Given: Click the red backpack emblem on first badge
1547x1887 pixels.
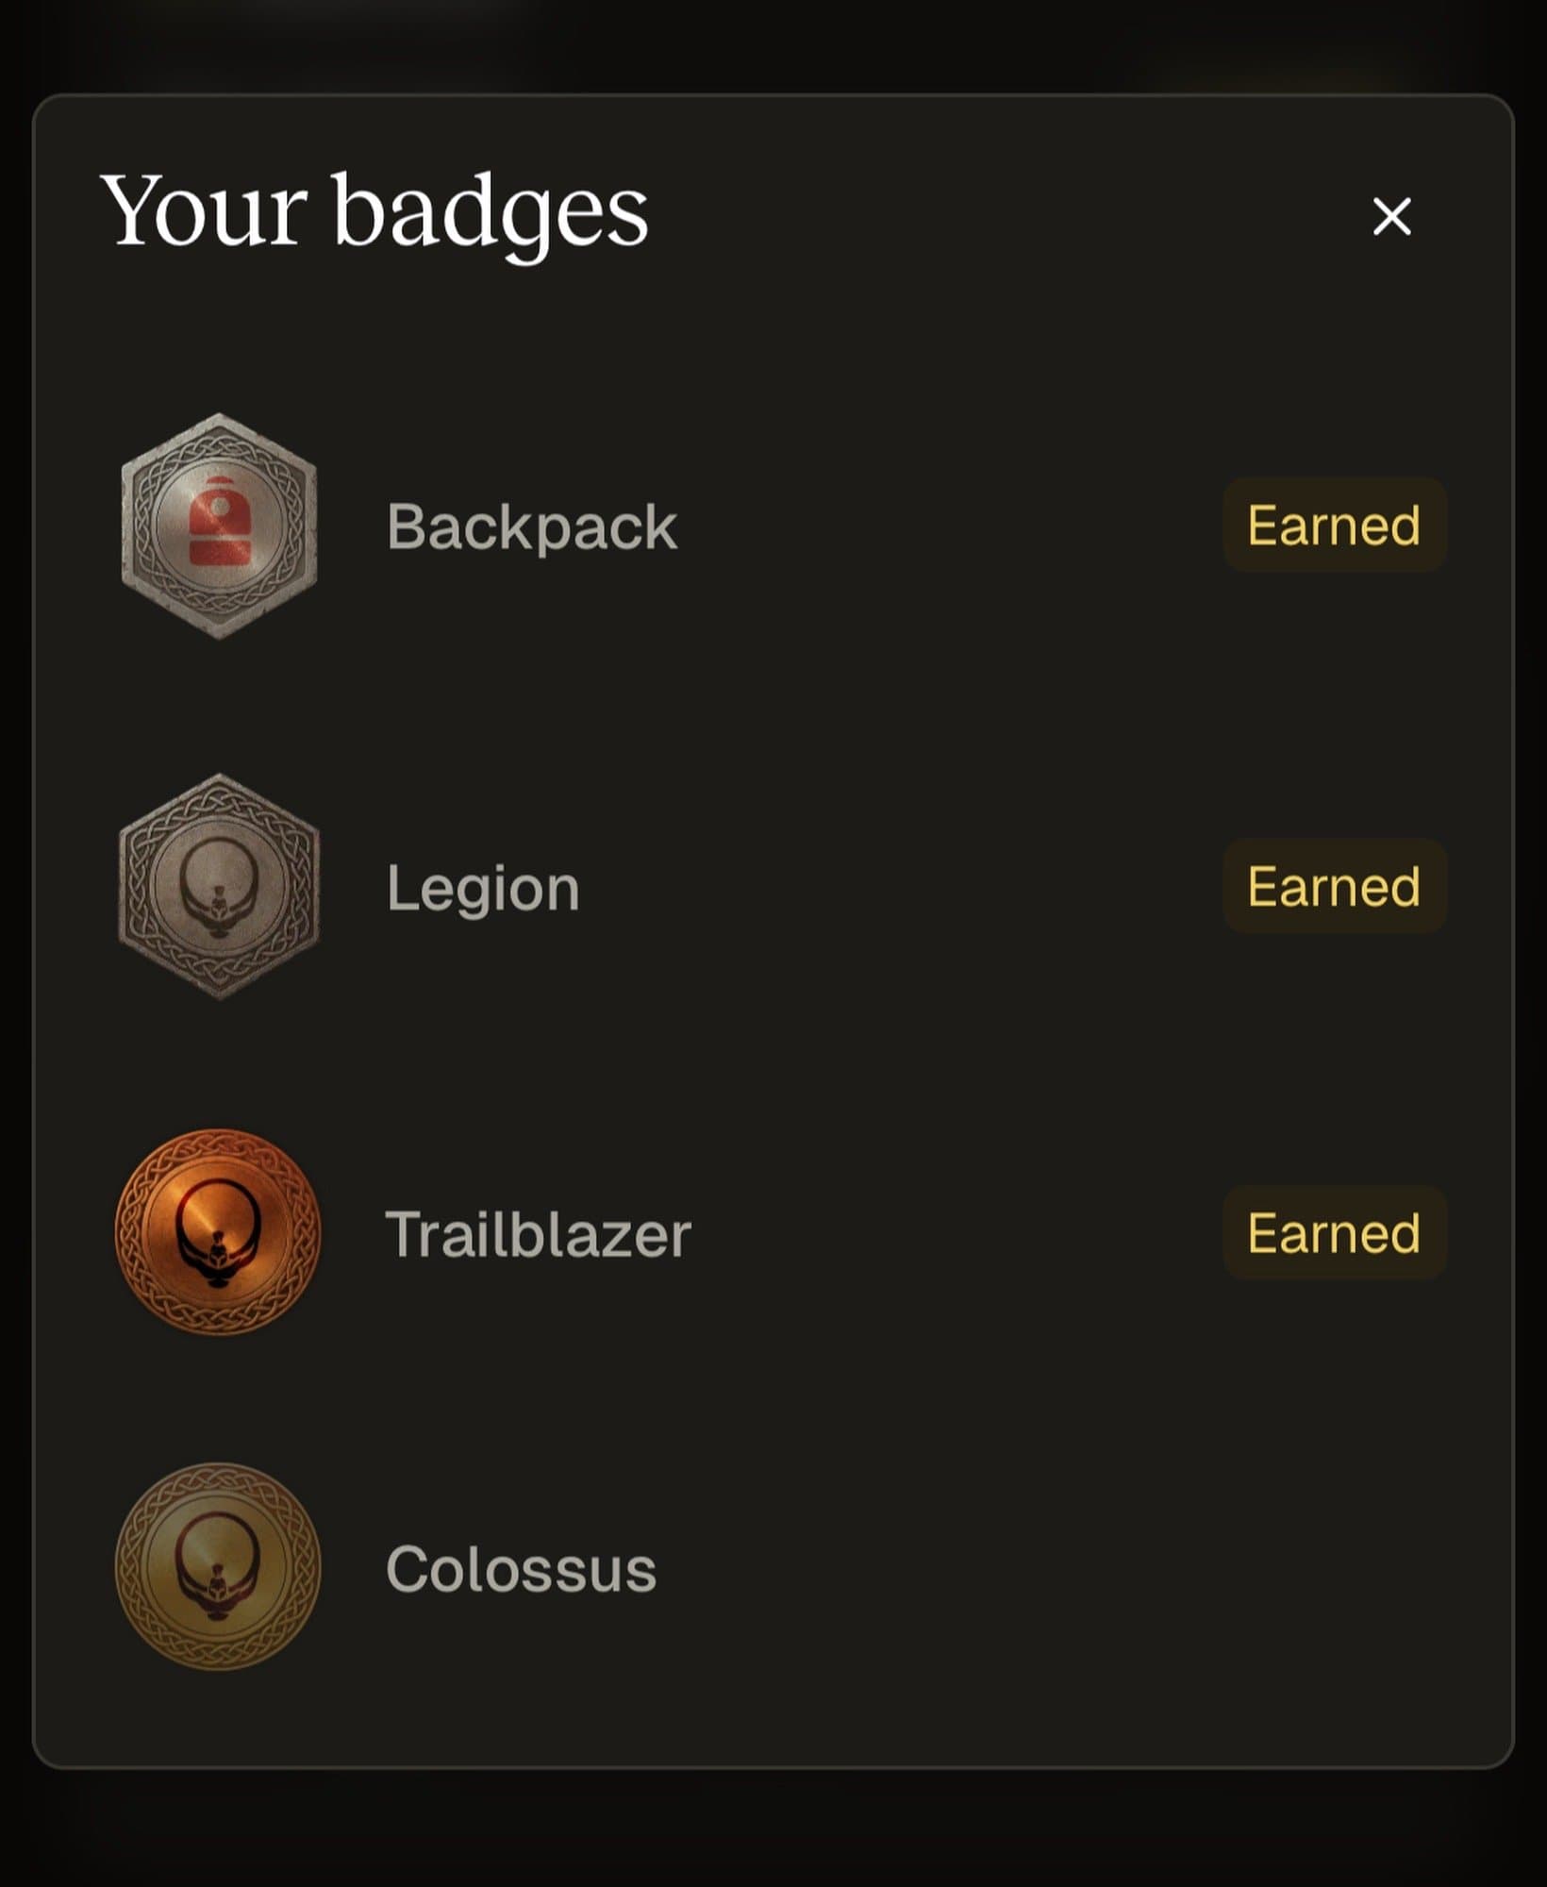Looking at the screenshot, I should [219, 523].
